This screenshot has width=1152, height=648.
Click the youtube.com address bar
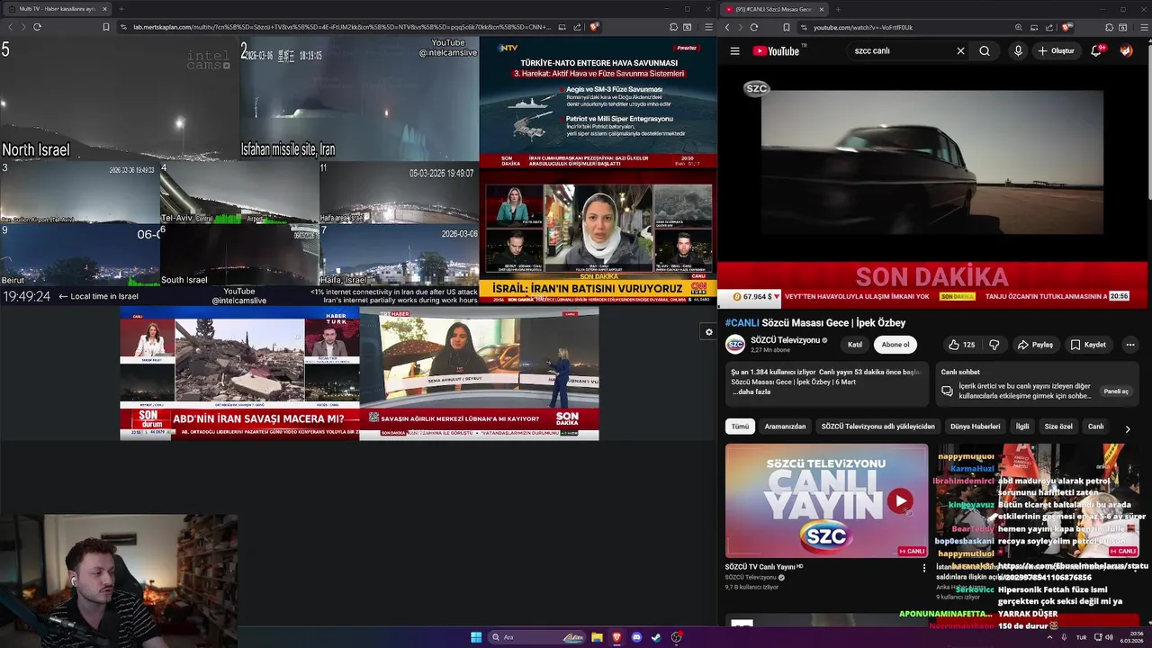(909, 27)
